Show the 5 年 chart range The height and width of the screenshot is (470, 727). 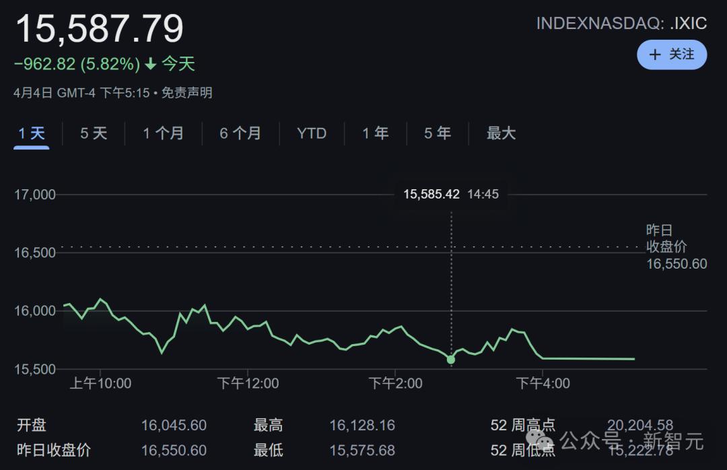pyautogui.click(x=438, y=133)
